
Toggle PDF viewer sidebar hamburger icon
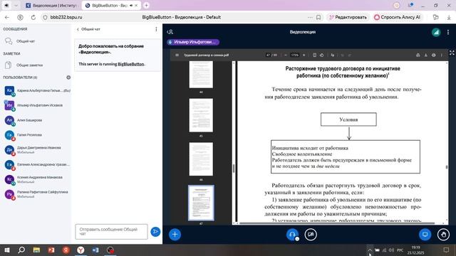(x=177, y=55)
